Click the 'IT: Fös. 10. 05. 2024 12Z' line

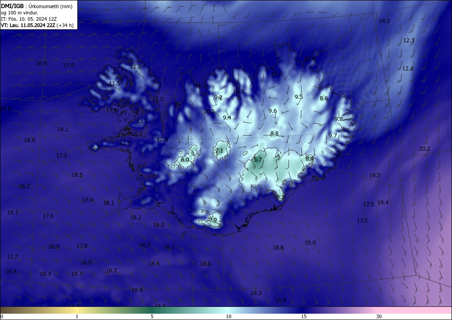point(29,19)
